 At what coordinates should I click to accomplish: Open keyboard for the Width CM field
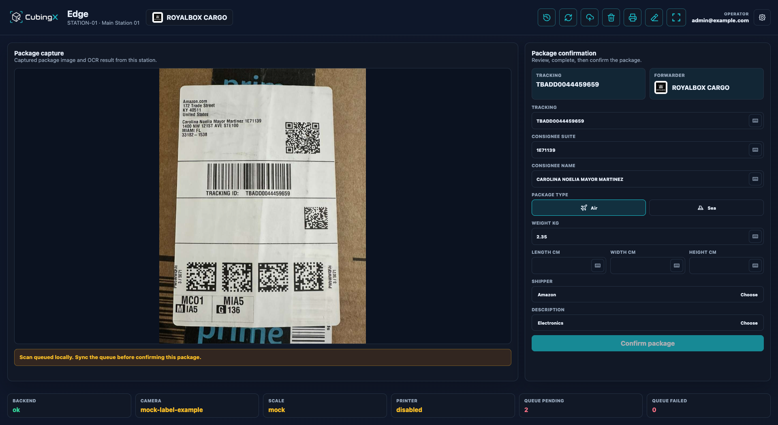(677, 266)
